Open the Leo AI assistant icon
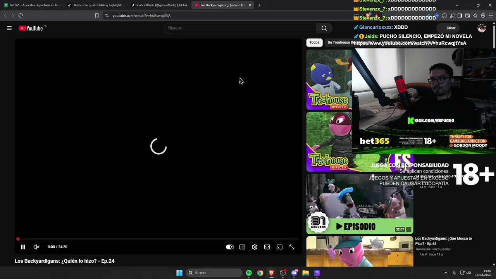 pyautogui.click(x=475, y=15)
